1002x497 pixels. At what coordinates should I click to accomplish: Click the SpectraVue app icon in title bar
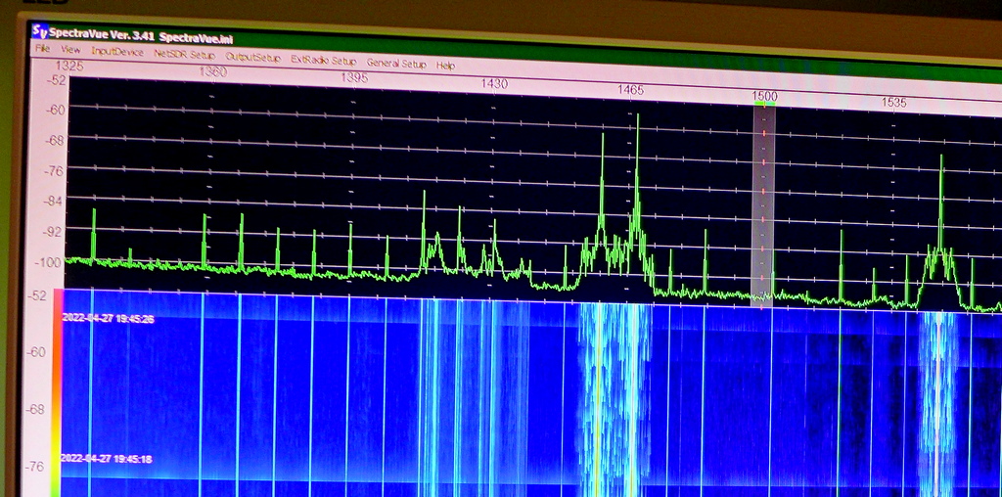coord(39,30)
